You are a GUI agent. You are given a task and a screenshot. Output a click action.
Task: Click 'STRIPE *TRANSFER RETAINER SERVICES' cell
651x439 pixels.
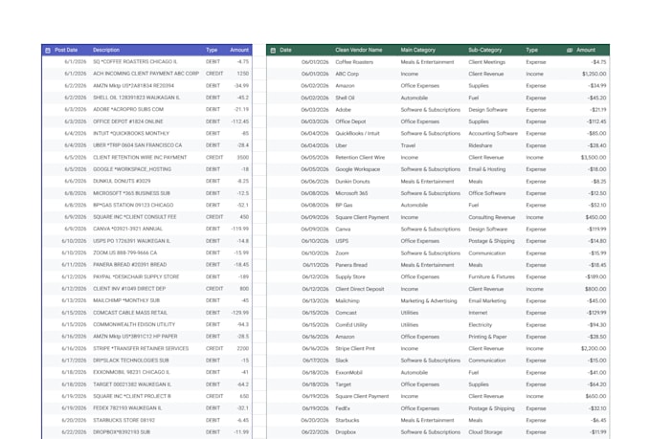[x=141, y=348]
